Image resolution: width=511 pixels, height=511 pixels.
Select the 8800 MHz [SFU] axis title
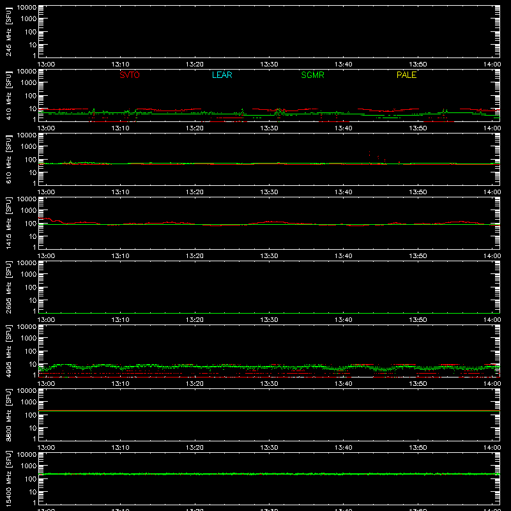pos(8,415)
